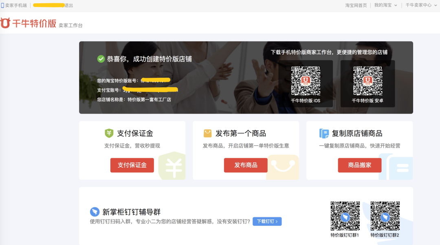Click the text 一键复制原店铺商品，快速开始经营
Image resolution: width=440 pixels, height=245 pixels.
click(359, 146)
